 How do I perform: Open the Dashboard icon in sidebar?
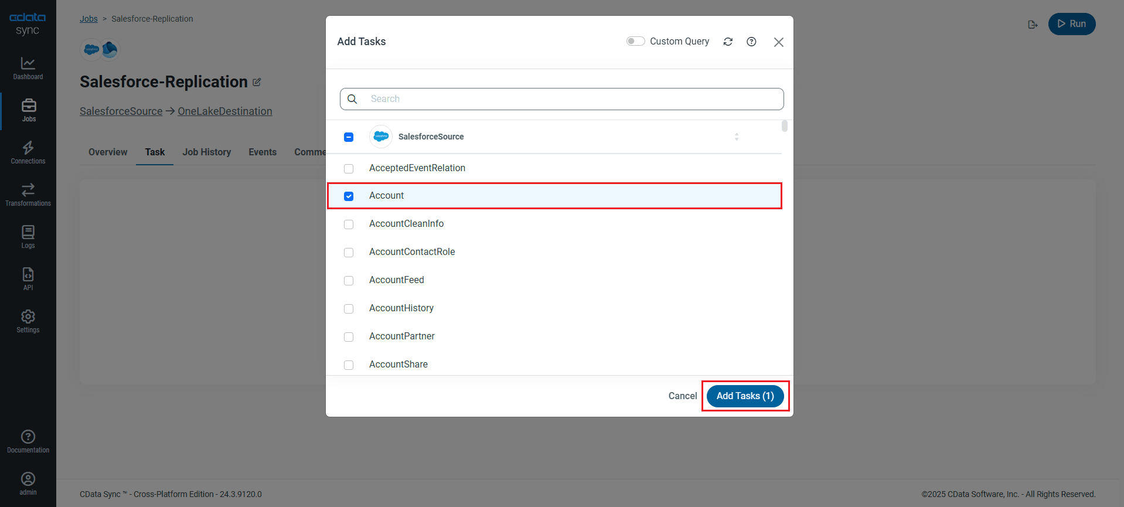pyautogui.click(x=28, y=63)
